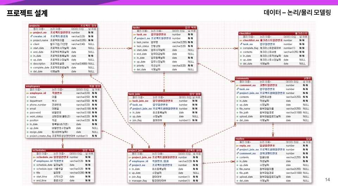Select the description column in projects table
The width and height of the screenshot is (338, 190).
pos(63,64)
